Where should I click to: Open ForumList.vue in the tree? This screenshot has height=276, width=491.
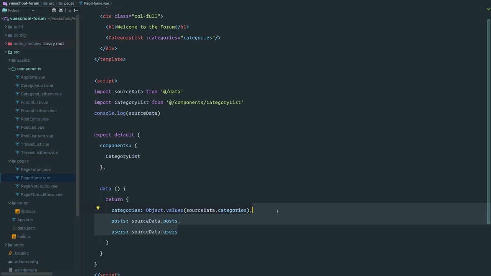[x=34, y=102]
